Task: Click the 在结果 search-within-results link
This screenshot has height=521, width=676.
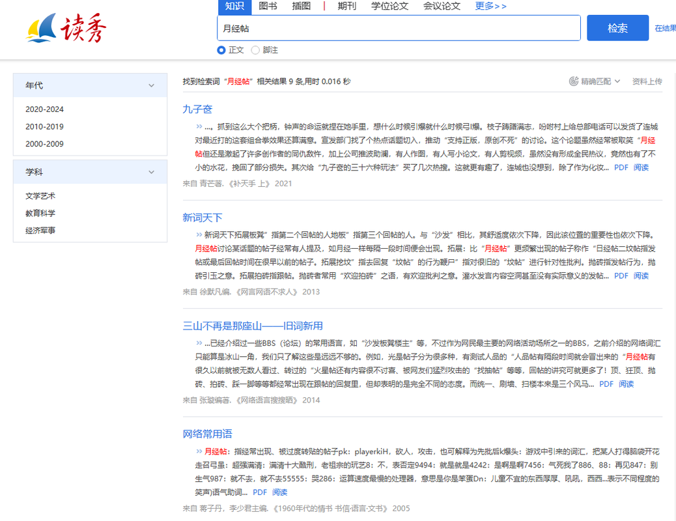Action: click(665, 29)
